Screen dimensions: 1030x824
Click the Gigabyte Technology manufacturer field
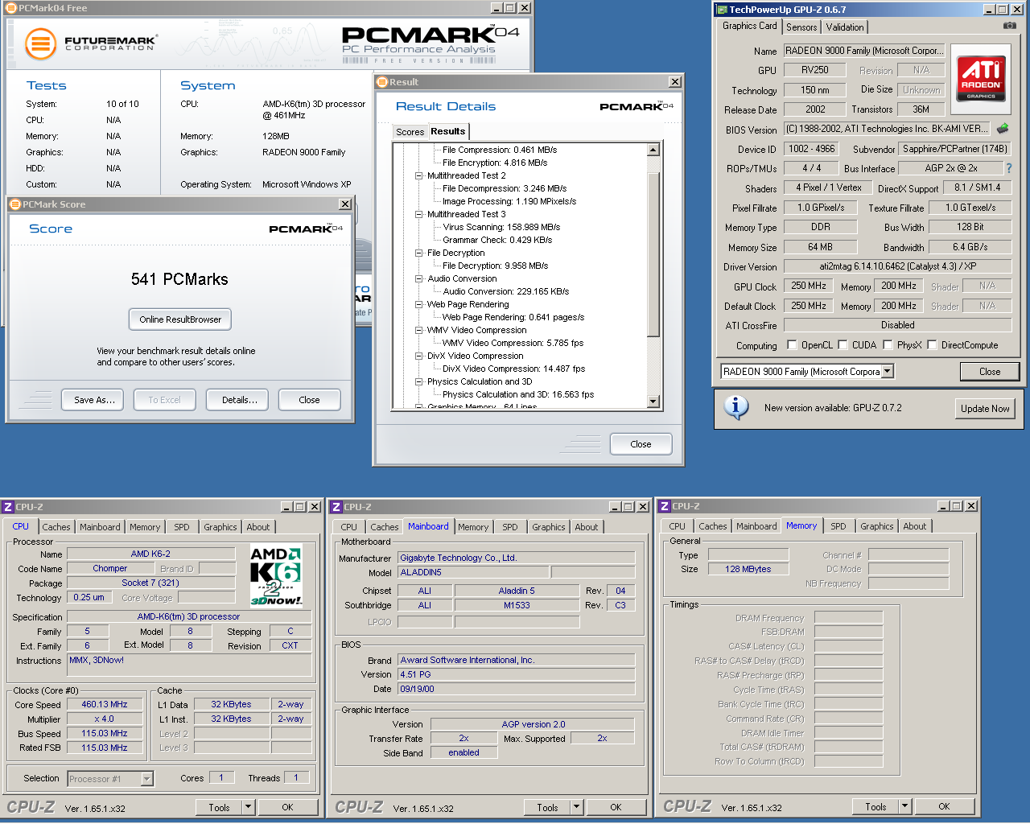tap(517, 558)
